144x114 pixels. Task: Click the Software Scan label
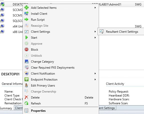(118, 103)
